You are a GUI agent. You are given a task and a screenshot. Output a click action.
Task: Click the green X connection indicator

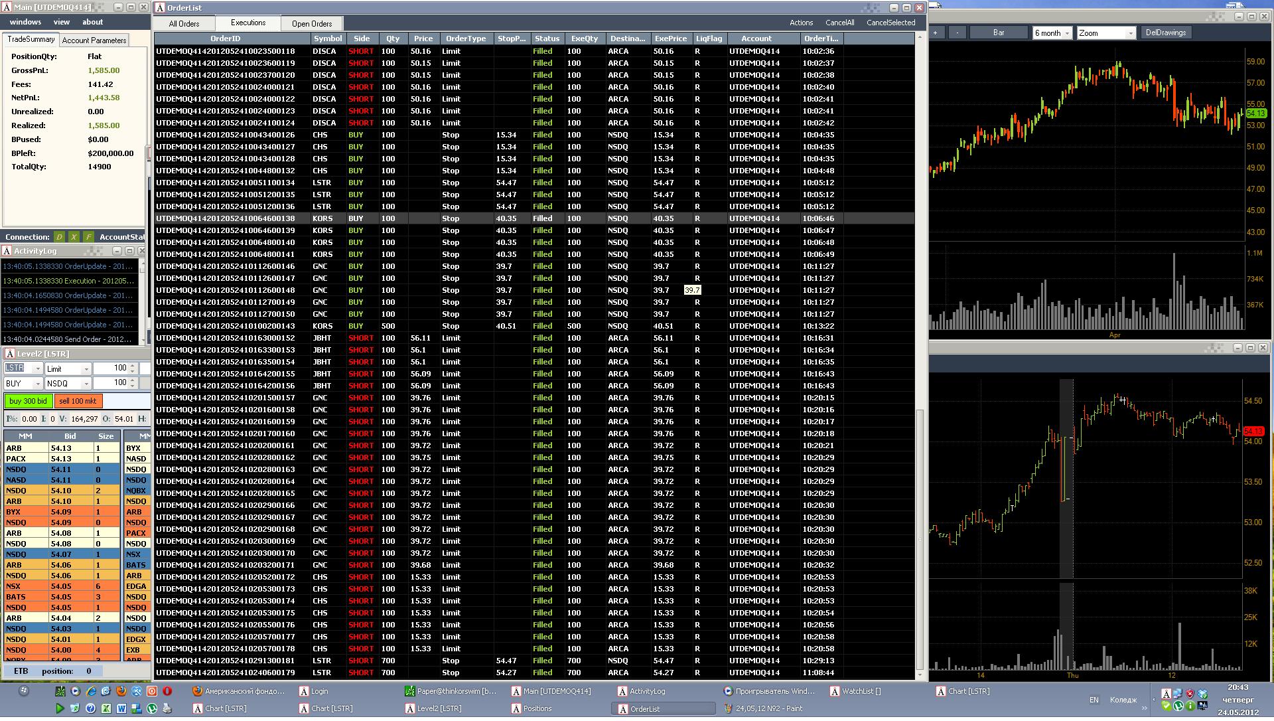[x=74, y=237]
